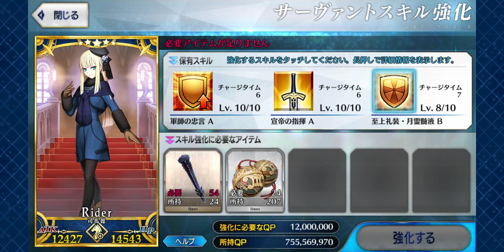Click the first empty material slot
This screenshot has height=252, width=504.
[x=317, y=181]
